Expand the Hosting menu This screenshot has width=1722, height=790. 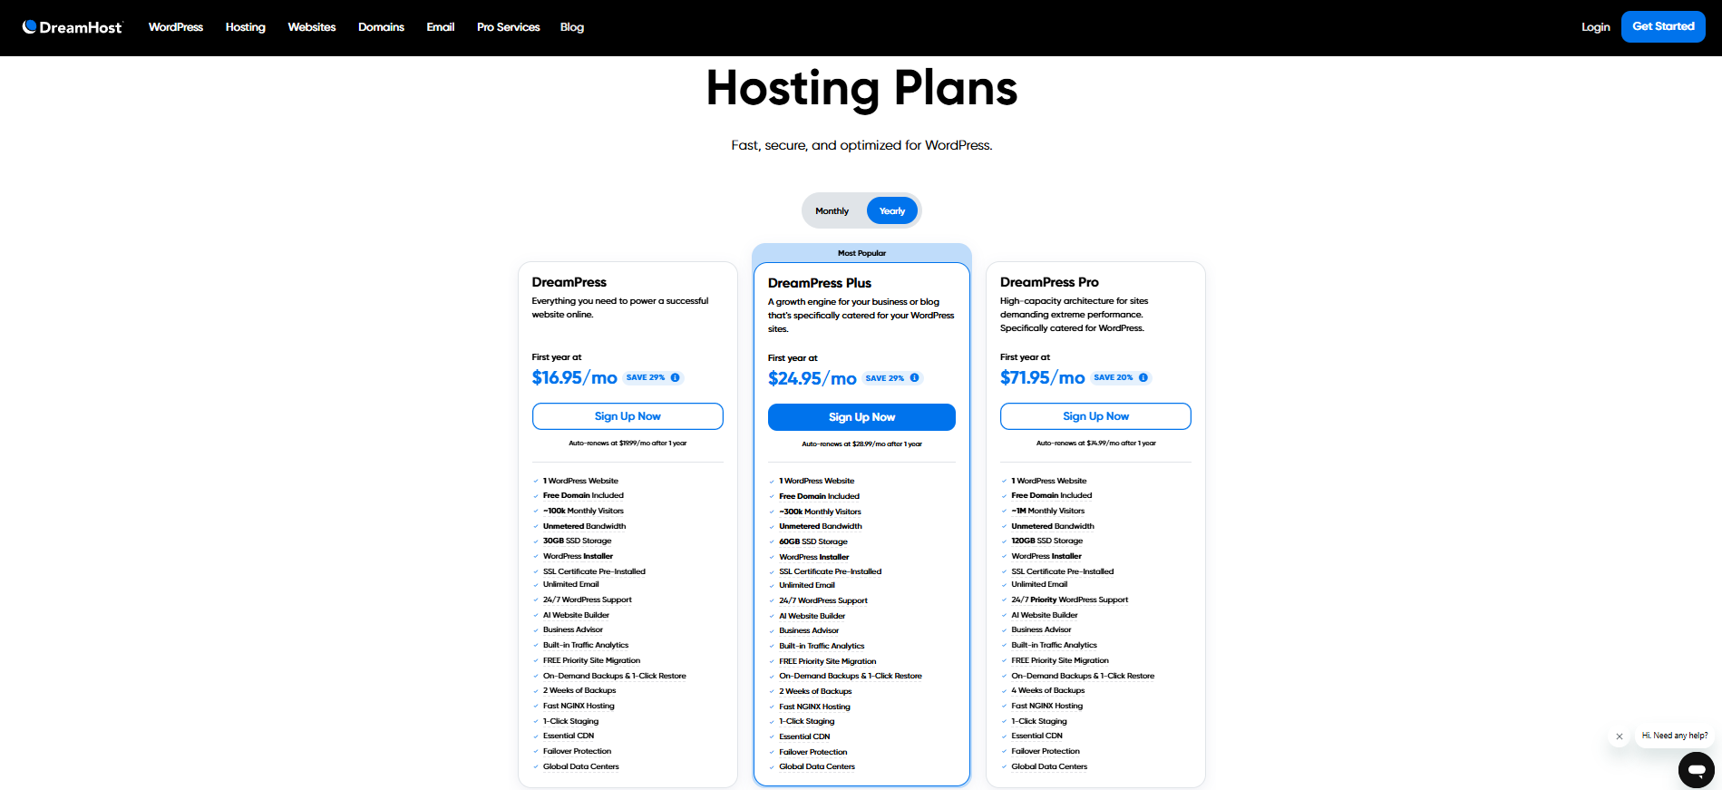click(x=245, y=27)
